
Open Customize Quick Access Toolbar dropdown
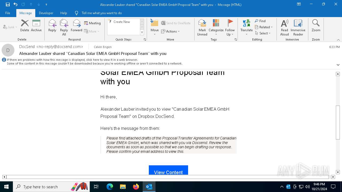(46, 5)
